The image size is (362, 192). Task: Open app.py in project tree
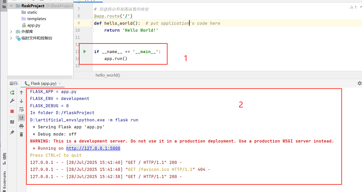point(34,25)
